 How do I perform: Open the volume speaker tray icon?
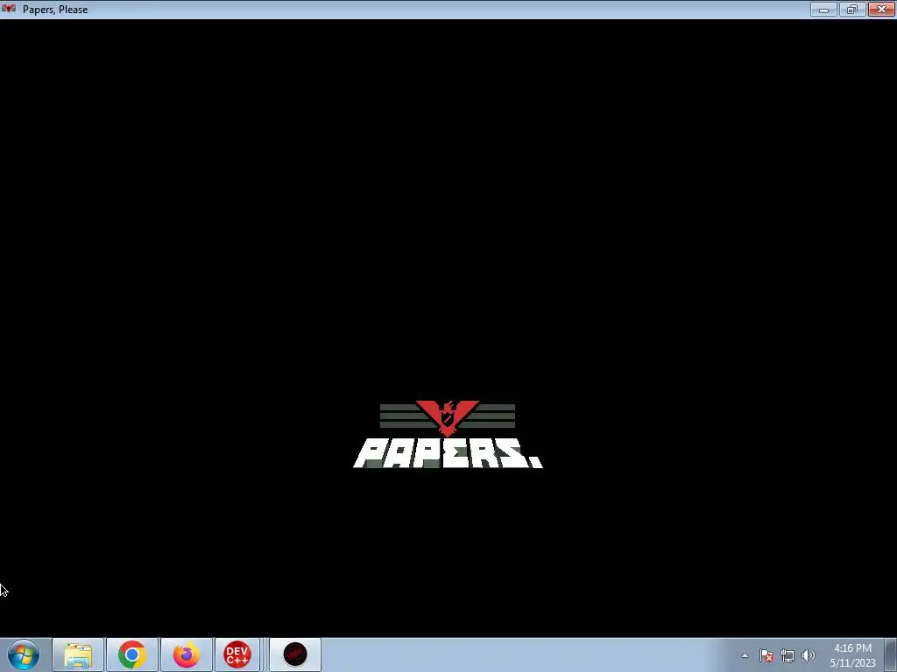pos(809,655)
